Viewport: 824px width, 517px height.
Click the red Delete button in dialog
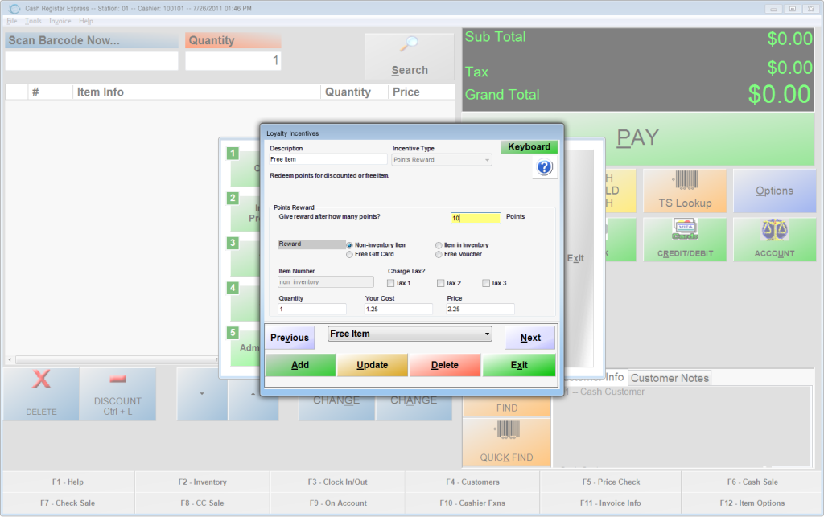click(444, 365)
